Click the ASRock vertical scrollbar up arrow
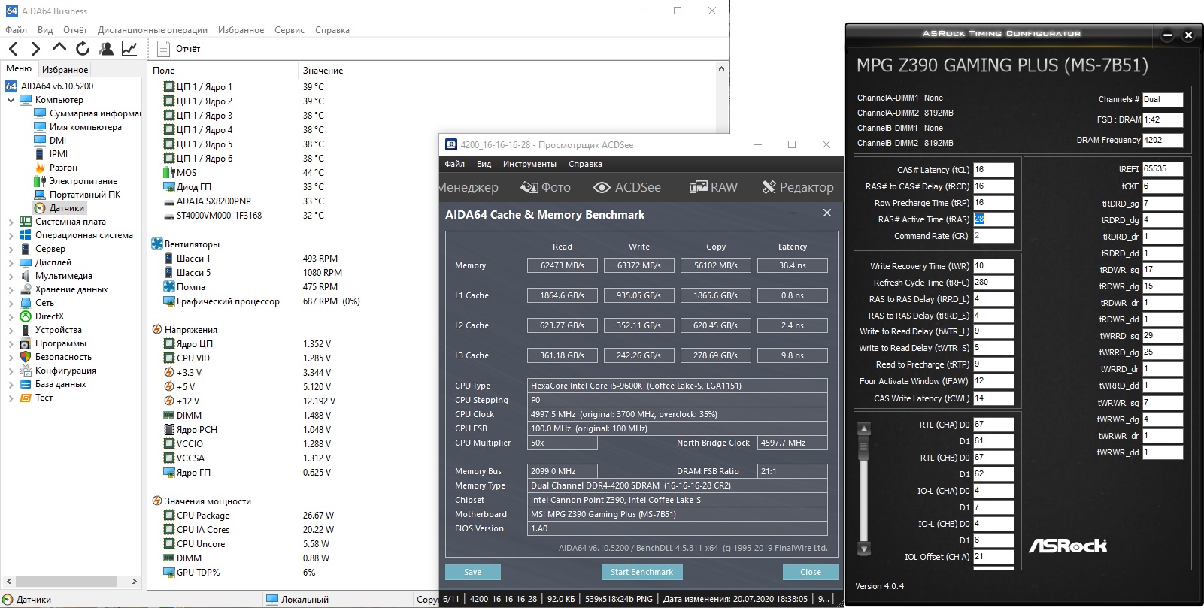Viewport: 1204px width, 608px height. (x=864, y=428)
